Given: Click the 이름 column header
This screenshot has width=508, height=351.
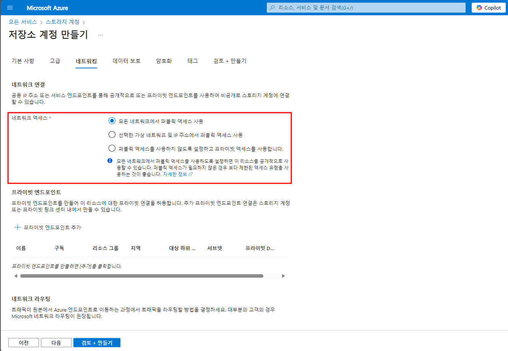Looking at the screenshot, I should click(x=21, y=248).
